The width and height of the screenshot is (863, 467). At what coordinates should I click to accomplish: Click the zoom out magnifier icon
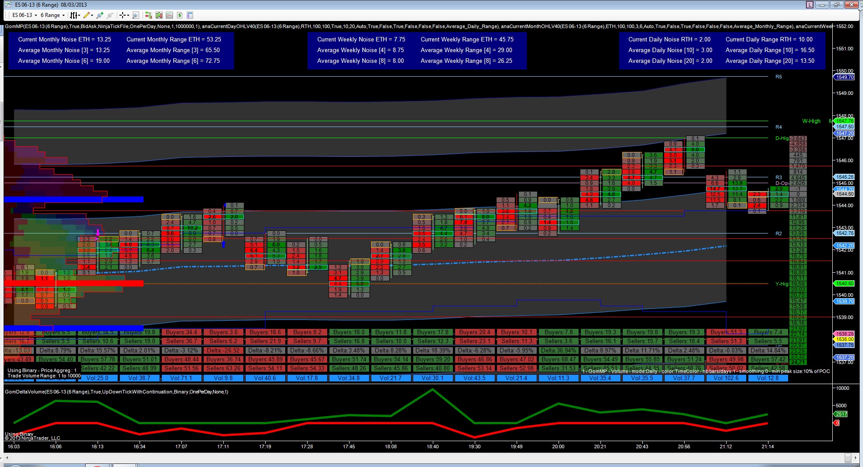(x=110, y=15)
